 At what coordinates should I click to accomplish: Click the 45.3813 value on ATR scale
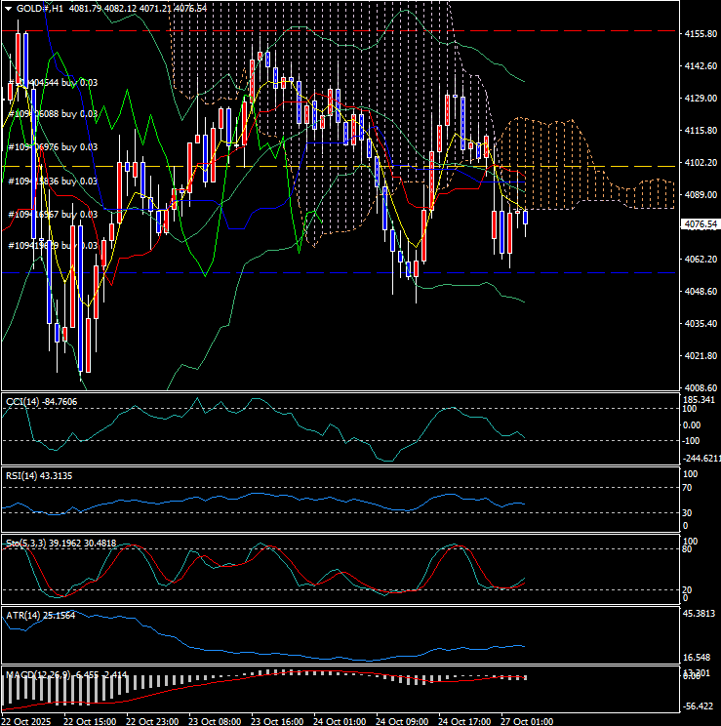(701, 614)
